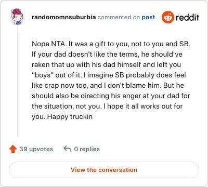Click the '39 upvotes' count
Viewport: 208px width, 187px height.
point(36,149)
